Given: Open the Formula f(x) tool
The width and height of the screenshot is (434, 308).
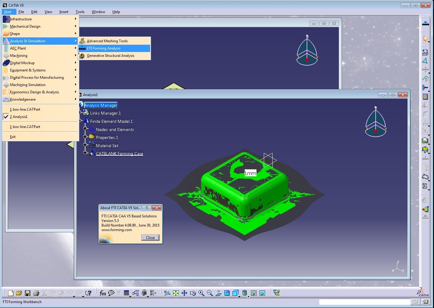Looking at the screenshot, I should coord(103,293).
